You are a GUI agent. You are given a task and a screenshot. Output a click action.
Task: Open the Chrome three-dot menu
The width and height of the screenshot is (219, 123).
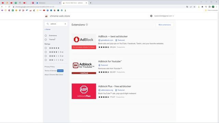[x=217, y=7]
